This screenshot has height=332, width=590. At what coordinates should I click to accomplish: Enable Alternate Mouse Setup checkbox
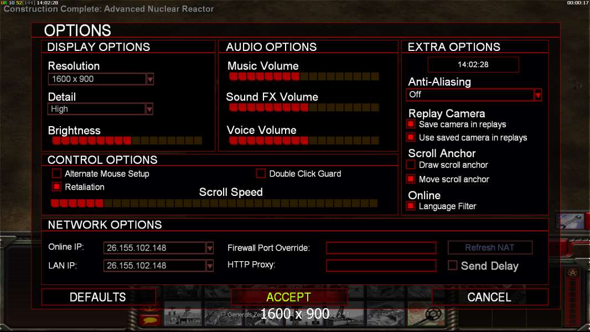[x=56, y=173]
